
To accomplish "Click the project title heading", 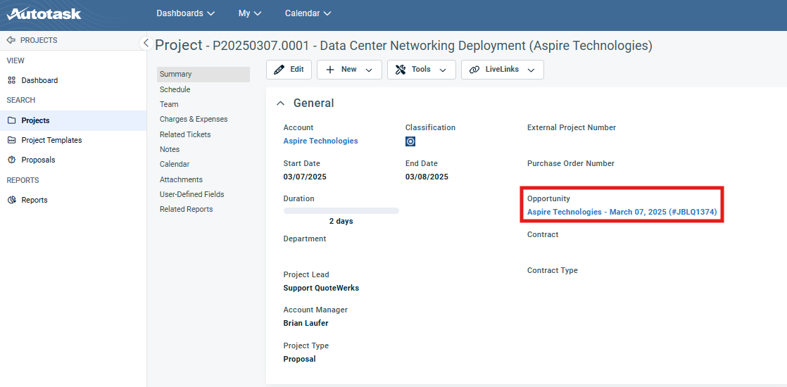I will [x=403, y=46].
